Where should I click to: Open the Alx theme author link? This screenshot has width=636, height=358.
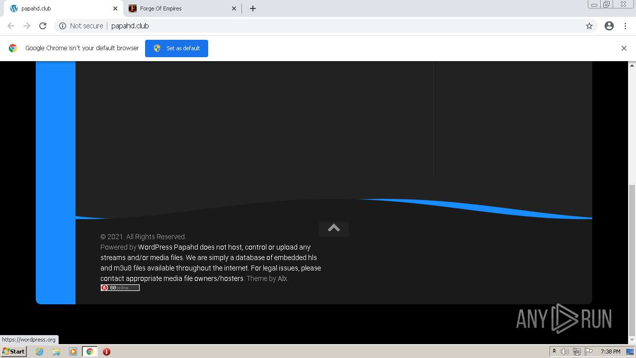click(x=282, y=278)
